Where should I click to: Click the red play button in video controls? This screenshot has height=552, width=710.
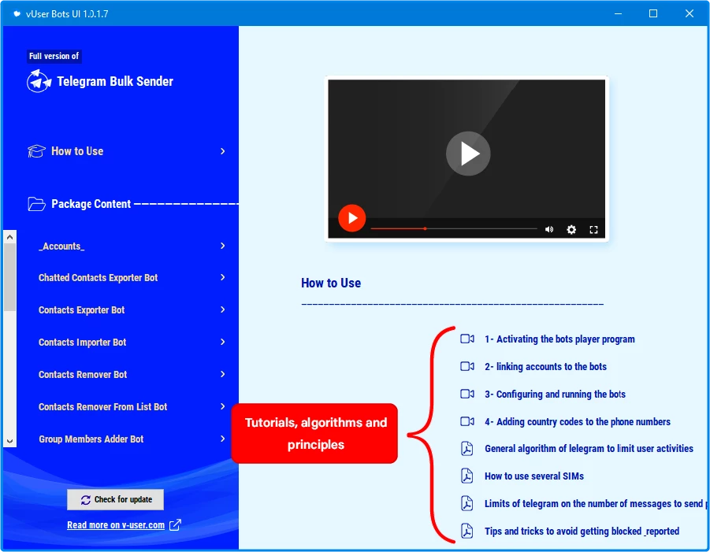pyautogui.click(x=351, y=218)
